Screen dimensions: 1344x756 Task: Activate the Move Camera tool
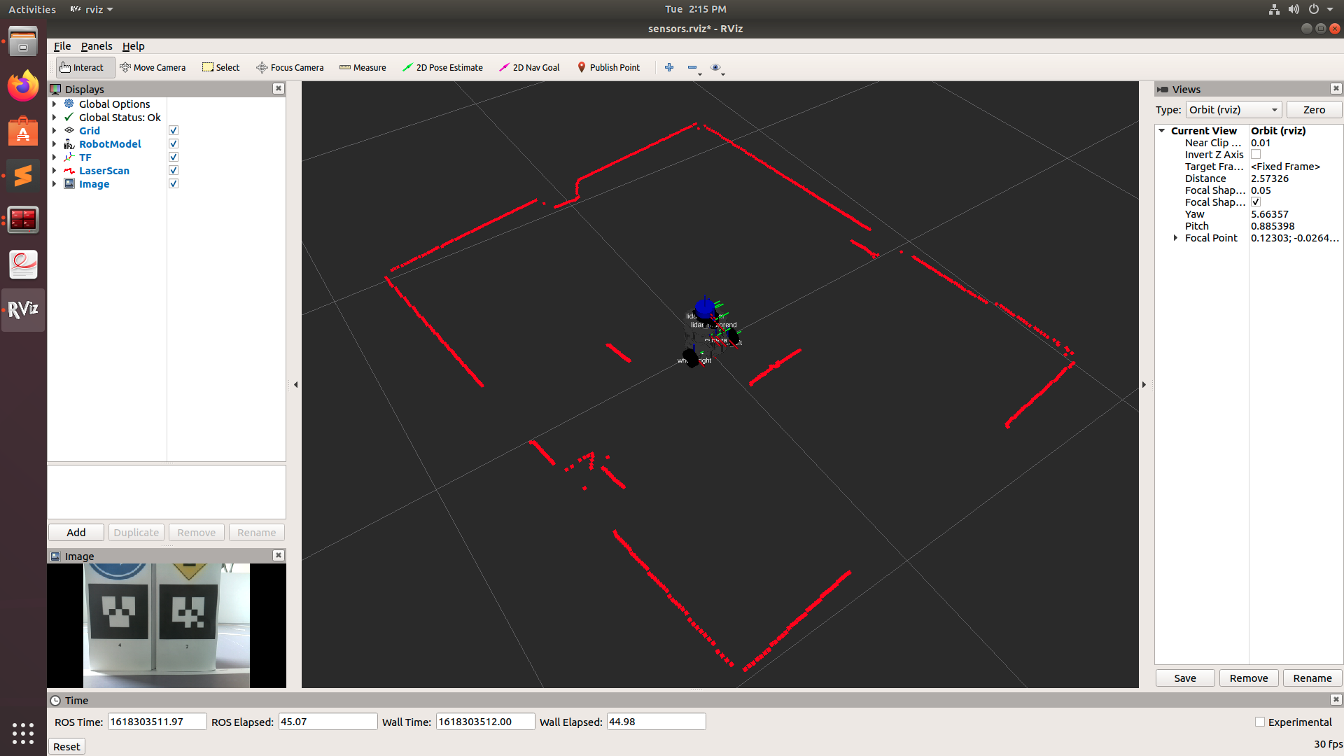[x=153, y=67]
